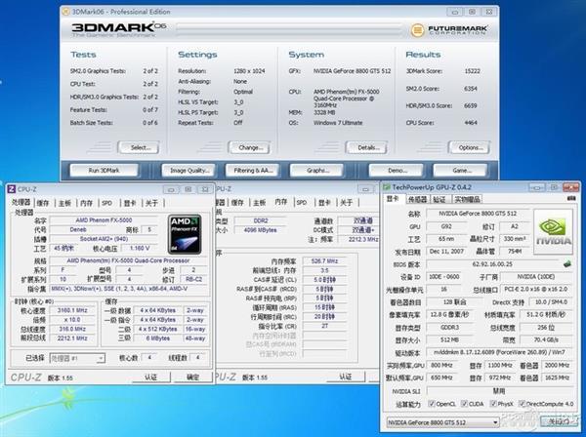Click the BIOS save chip icon in GPU-Z
This screenshot has height=437, width=586.
[567, 264]
